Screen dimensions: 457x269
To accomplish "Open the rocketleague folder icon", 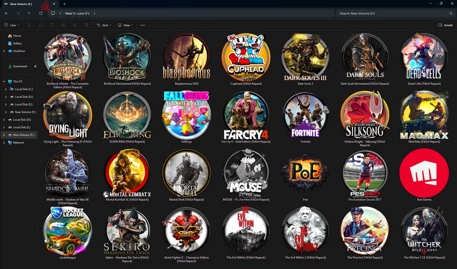I will point(68,231).
